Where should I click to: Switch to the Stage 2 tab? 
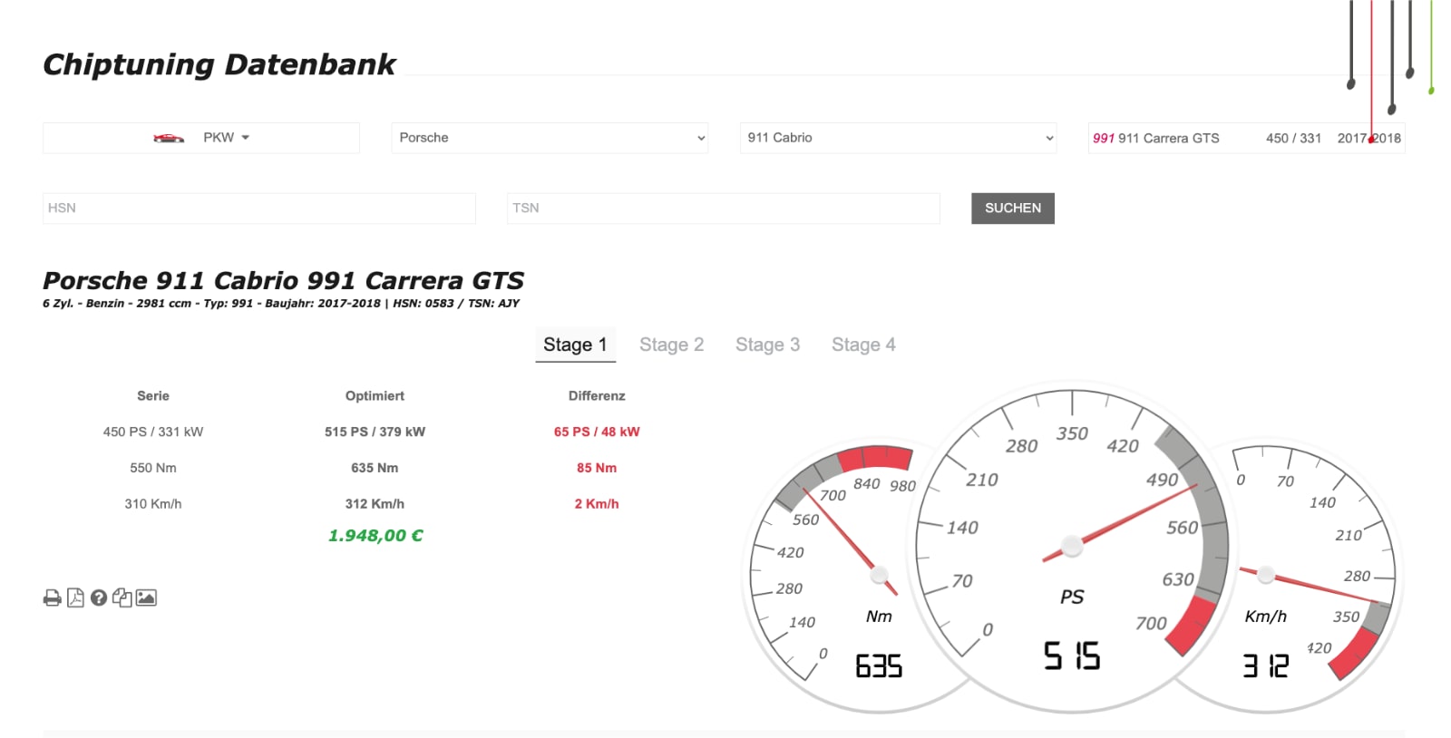(671, 345)
